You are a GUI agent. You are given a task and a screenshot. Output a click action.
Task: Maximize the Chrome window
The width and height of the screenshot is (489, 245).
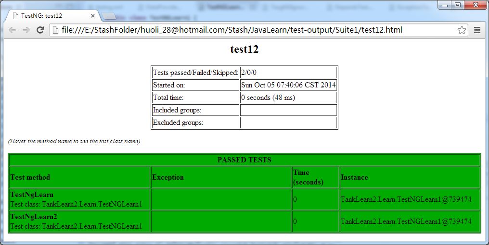[458, 5]
